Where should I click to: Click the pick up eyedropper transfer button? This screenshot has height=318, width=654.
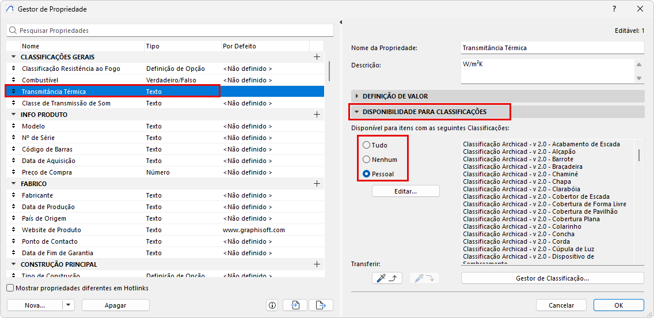[387, 278]
